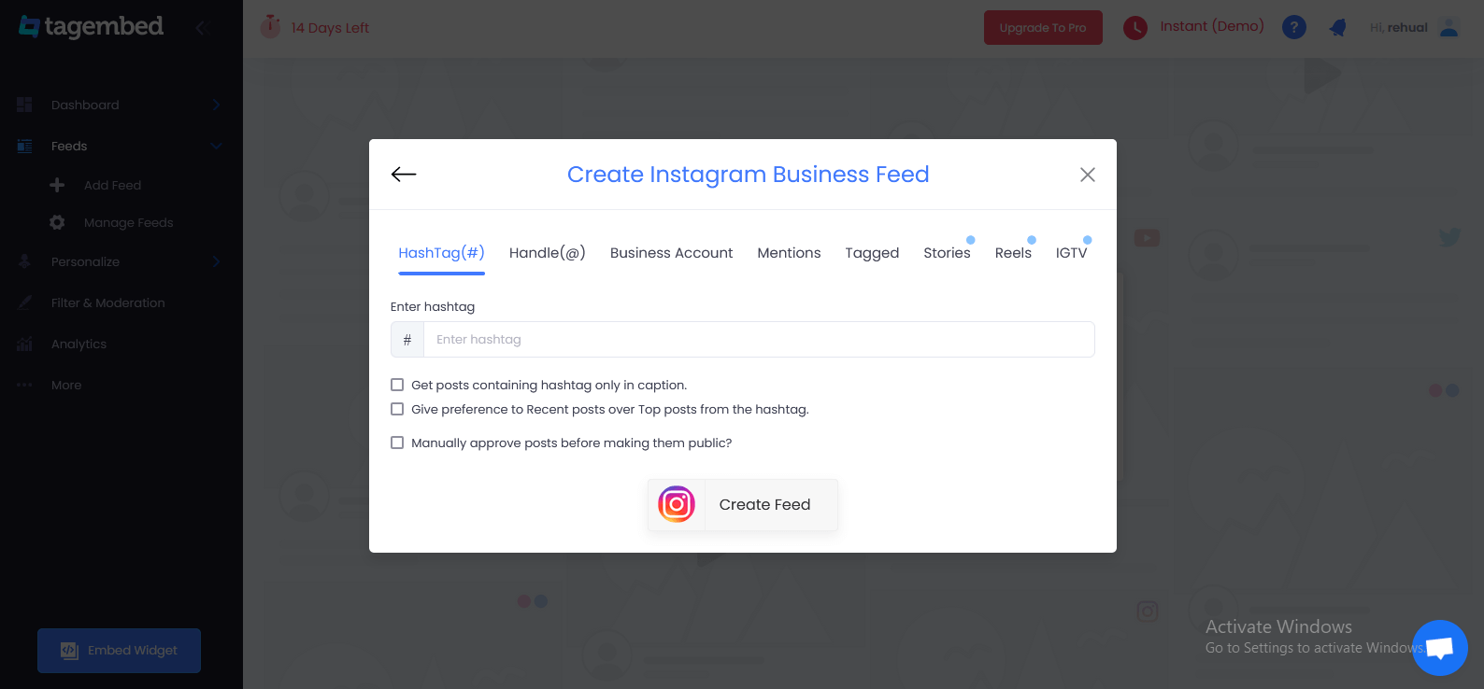Click the Embed Widget button
This screenshot has width=1484, height=689.
click(x=119, y=651)
